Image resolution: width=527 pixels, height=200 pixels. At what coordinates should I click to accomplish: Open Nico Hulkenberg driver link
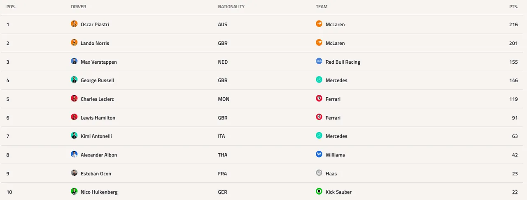(x=99, y=192)
